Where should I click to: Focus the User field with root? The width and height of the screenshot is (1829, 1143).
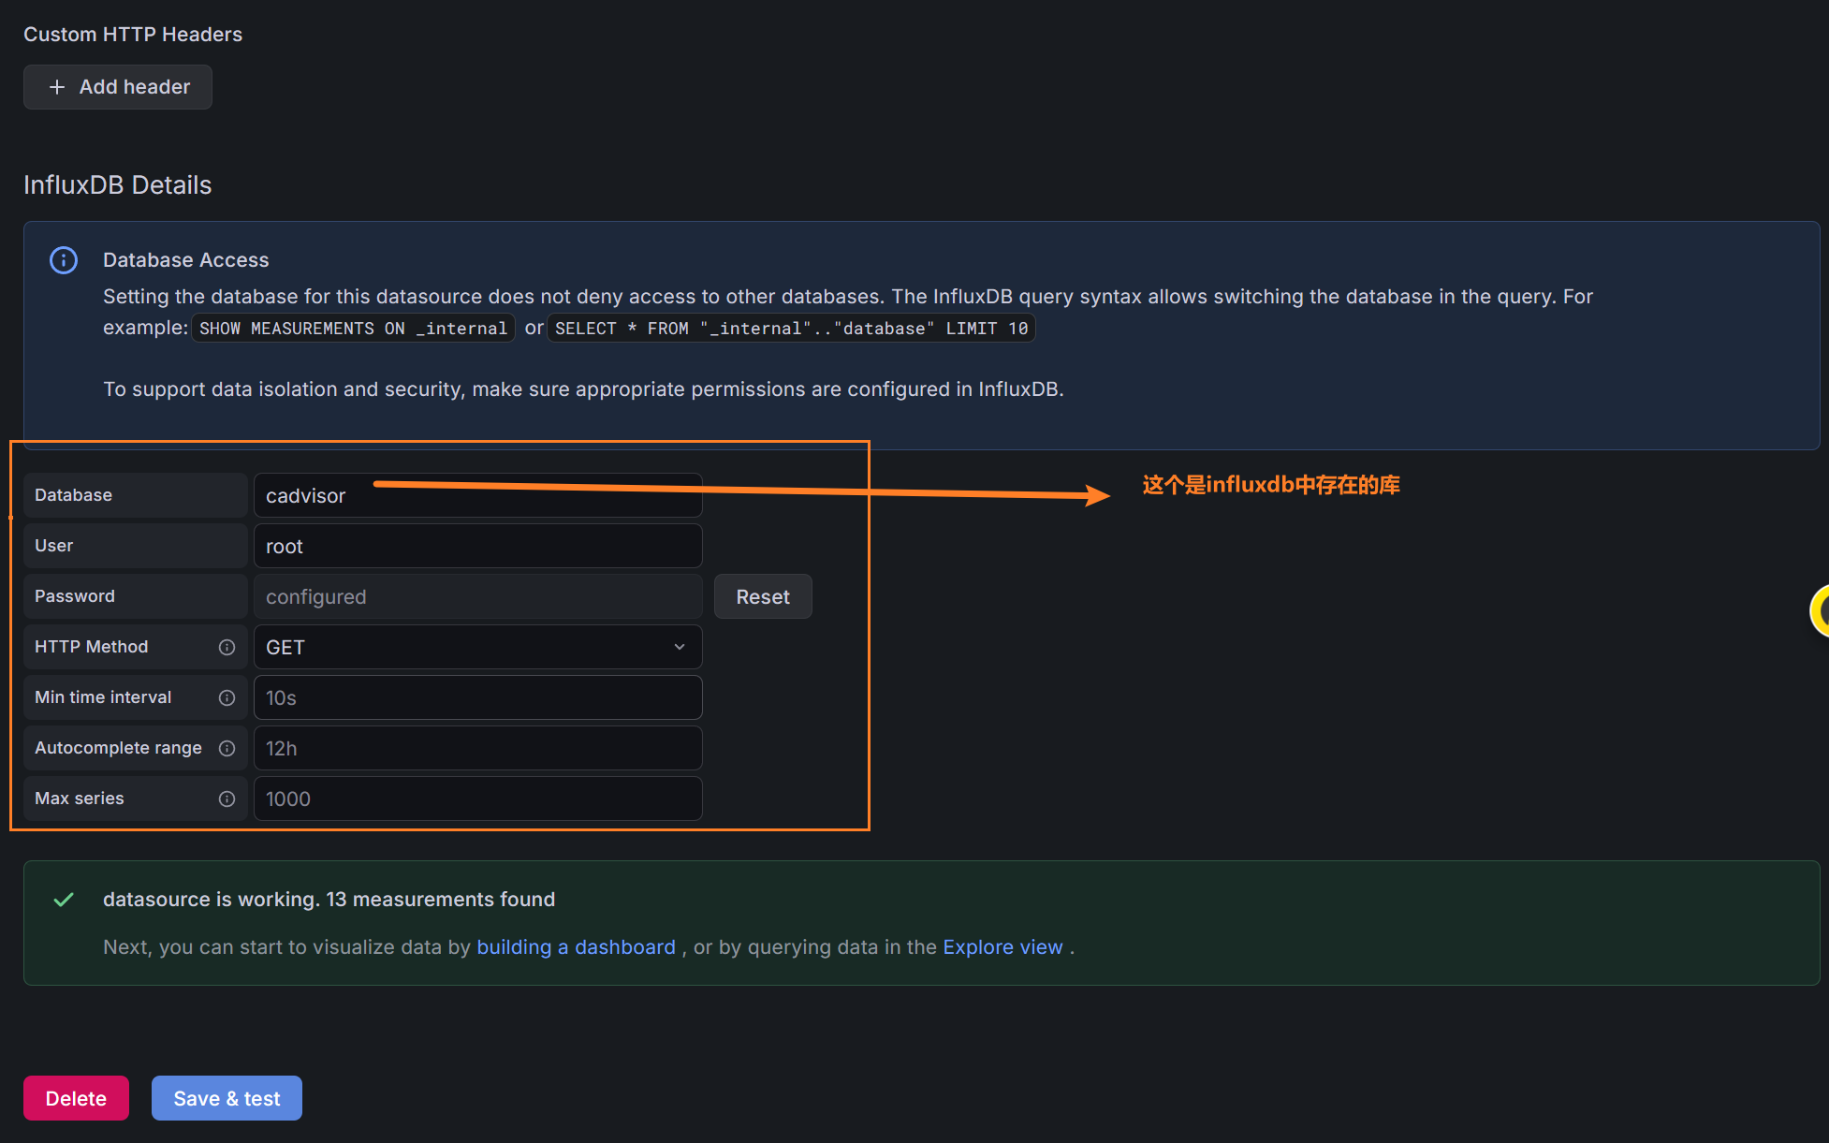[x=477, y=546]
